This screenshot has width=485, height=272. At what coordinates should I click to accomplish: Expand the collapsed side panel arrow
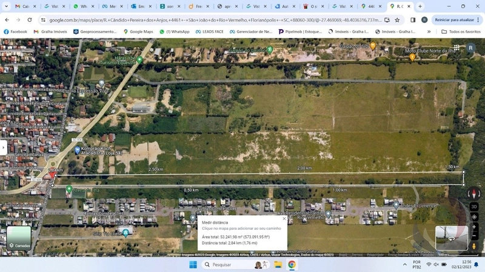(x=3, y=147)
